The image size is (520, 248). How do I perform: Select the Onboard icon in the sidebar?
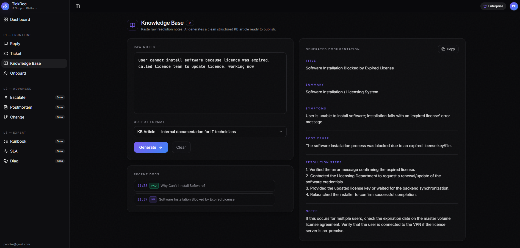point(6,73)
